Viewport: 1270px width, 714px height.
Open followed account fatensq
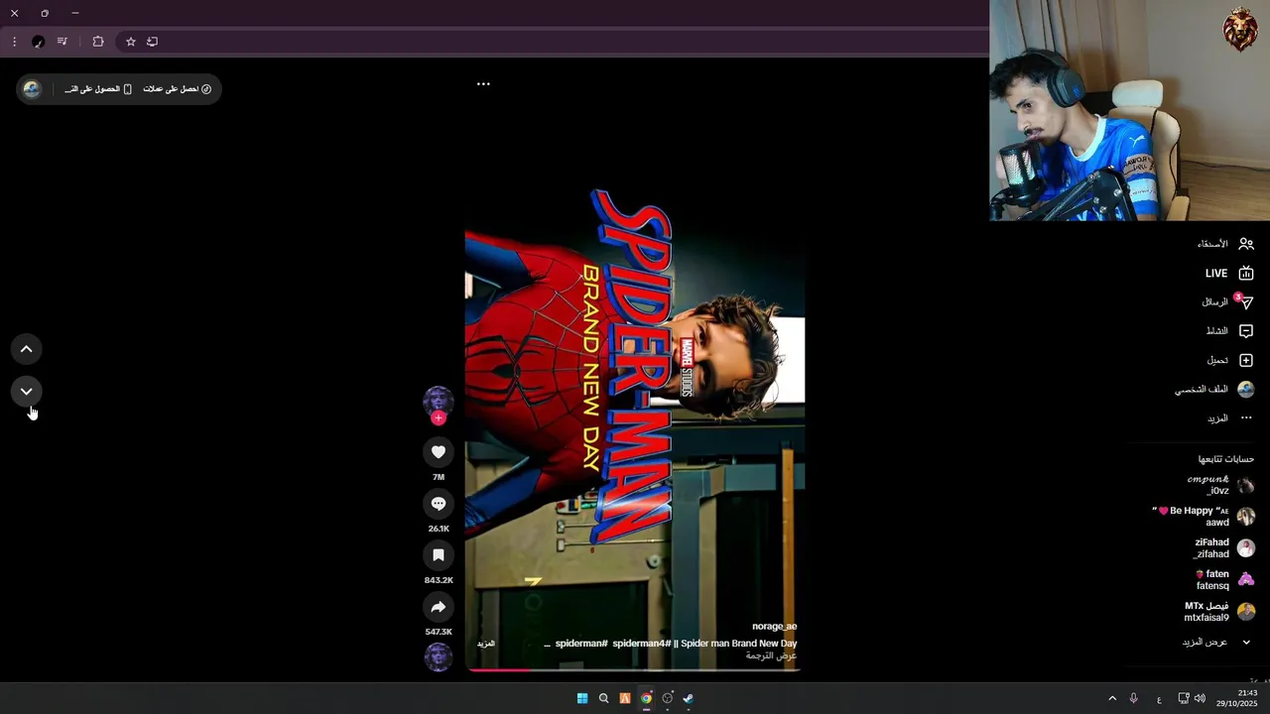coord(1223,580)
